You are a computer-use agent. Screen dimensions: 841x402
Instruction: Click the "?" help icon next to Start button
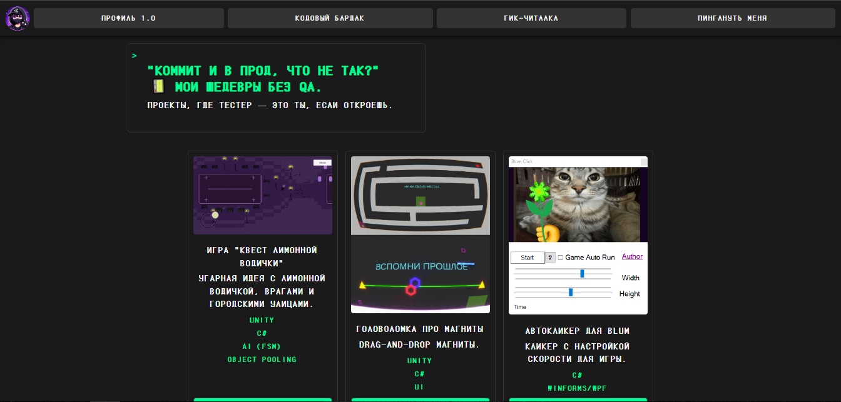[x=551, y=257]
